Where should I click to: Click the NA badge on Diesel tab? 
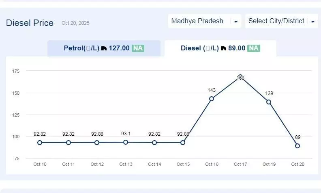[x=254, y=48]
